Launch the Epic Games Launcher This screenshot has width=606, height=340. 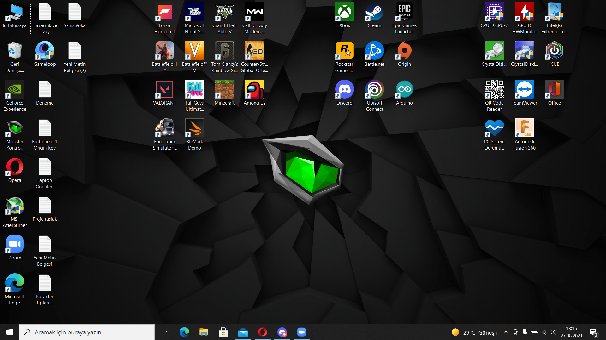pyautogui.click(x=404, y=13)
